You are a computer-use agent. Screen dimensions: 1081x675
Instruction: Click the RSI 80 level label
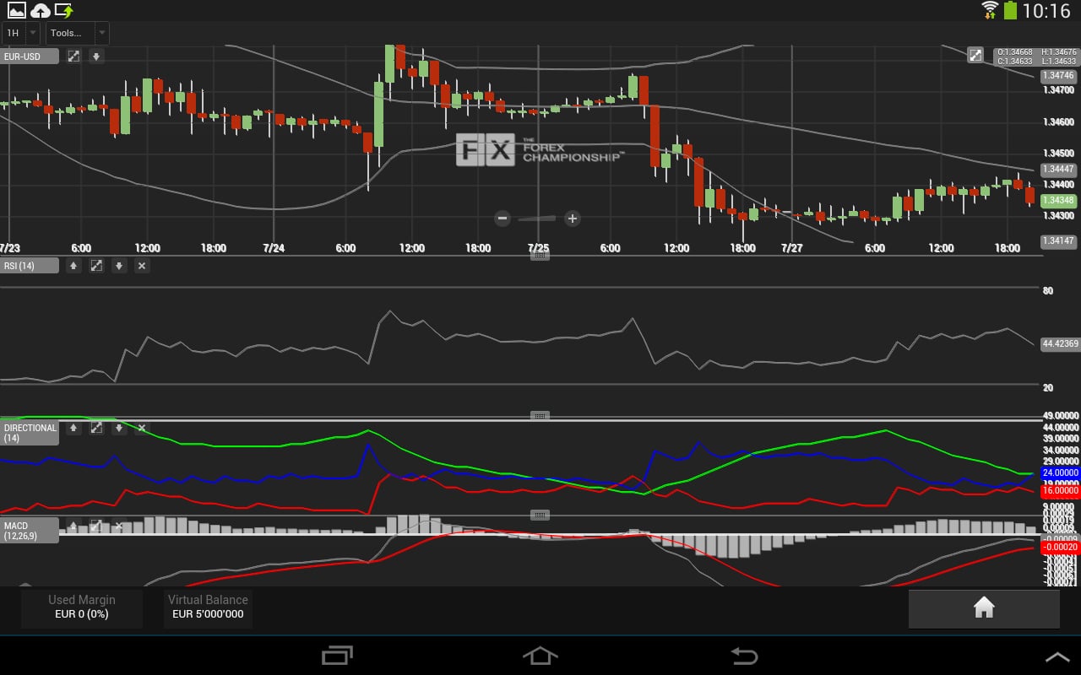1048,291
